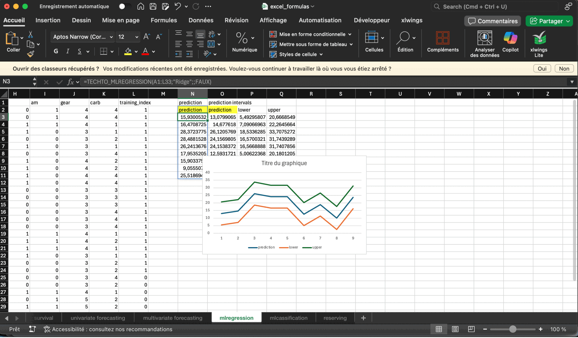Image resolution: width=578 pixels, height=338 pixels.
Task: Switch to page layout view in status bar
Action: 455,329
